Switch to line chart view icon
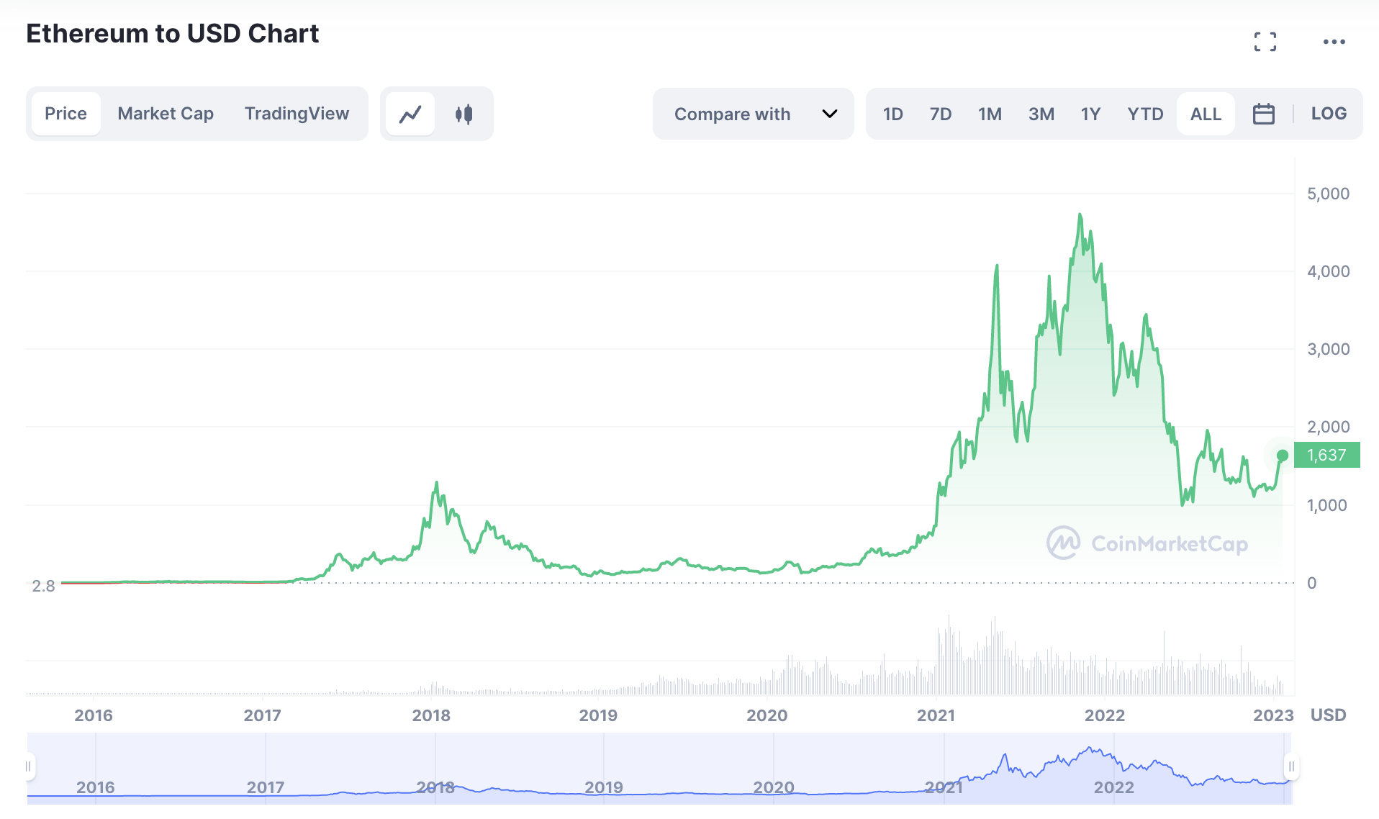Viewport: 1379px width, 819px height. [410, 114]
